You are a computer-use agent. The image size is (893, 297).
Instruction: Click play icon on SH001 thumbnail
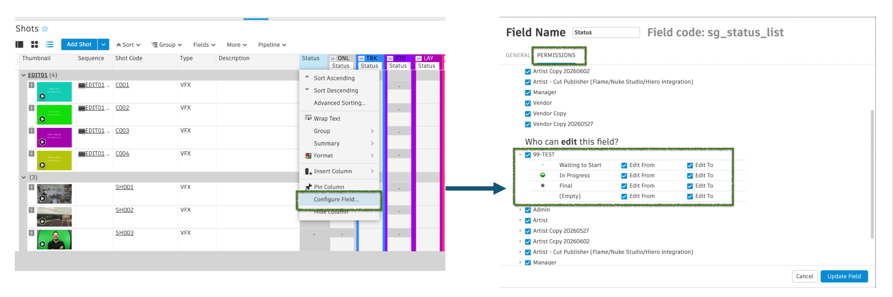42,198
